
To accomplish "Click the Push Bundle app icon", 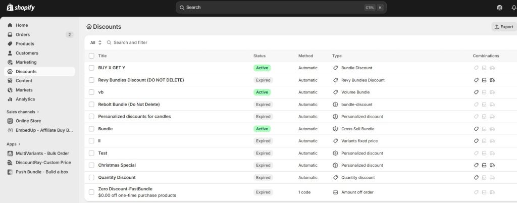I will 10,172.
